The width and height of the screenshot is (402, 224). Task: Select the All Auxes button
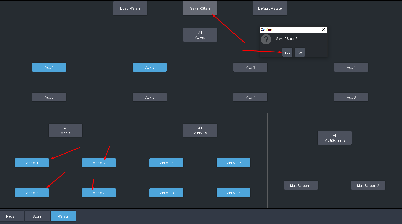point(200,35)
